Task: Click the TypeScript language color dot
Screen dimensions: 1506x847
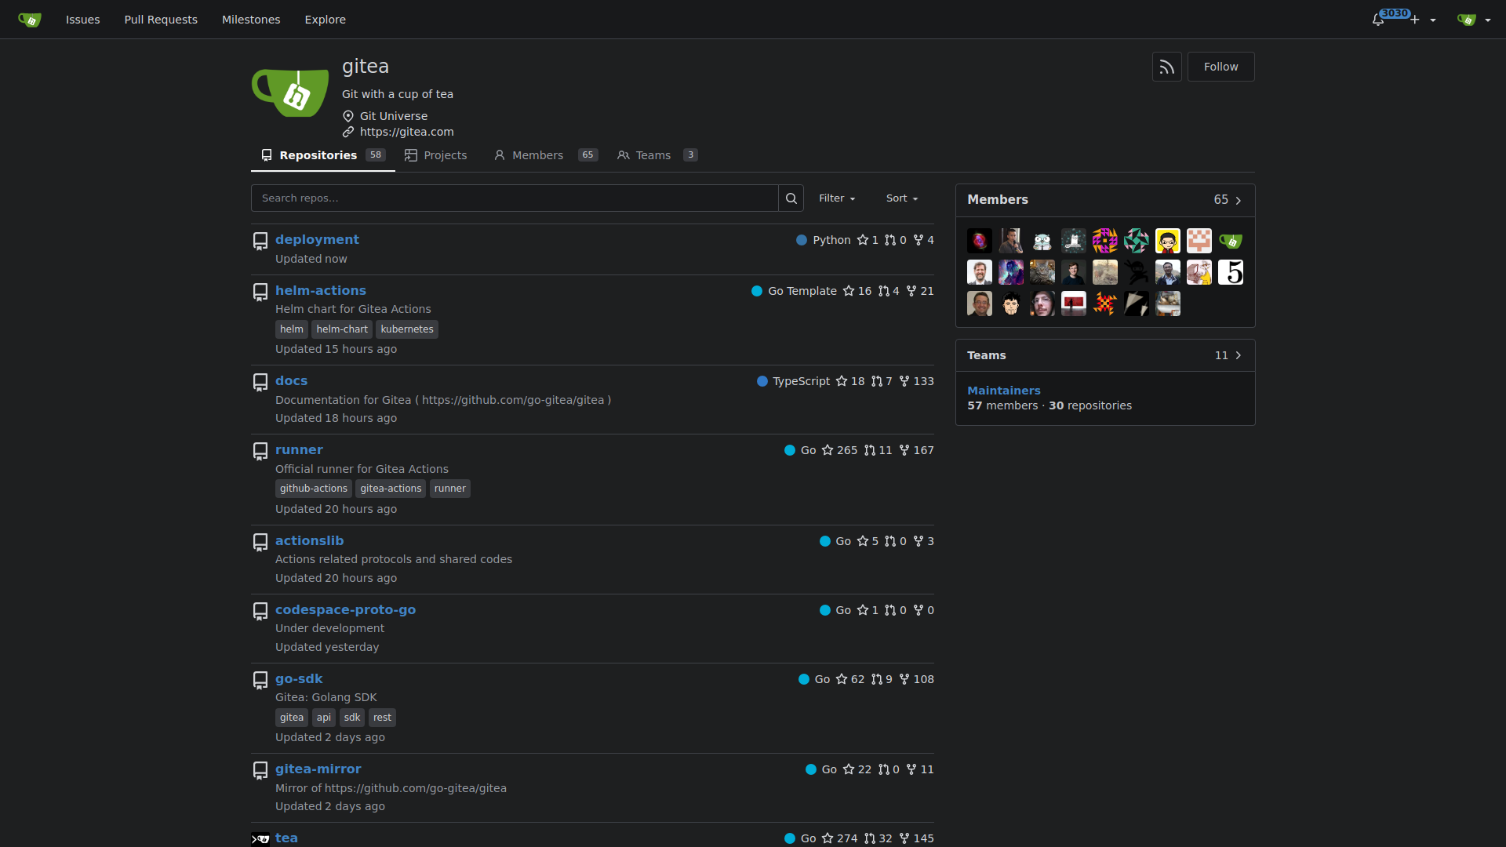Action: click(x=762, y=381)
